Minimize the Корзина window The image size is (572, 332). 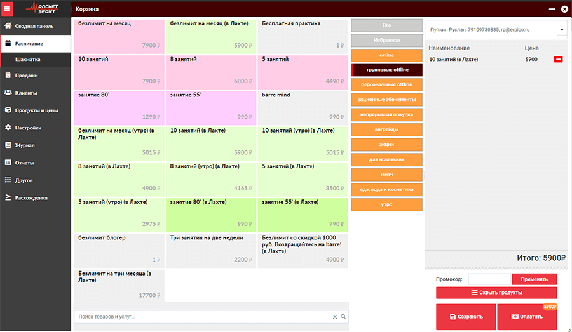click(552, 9)
